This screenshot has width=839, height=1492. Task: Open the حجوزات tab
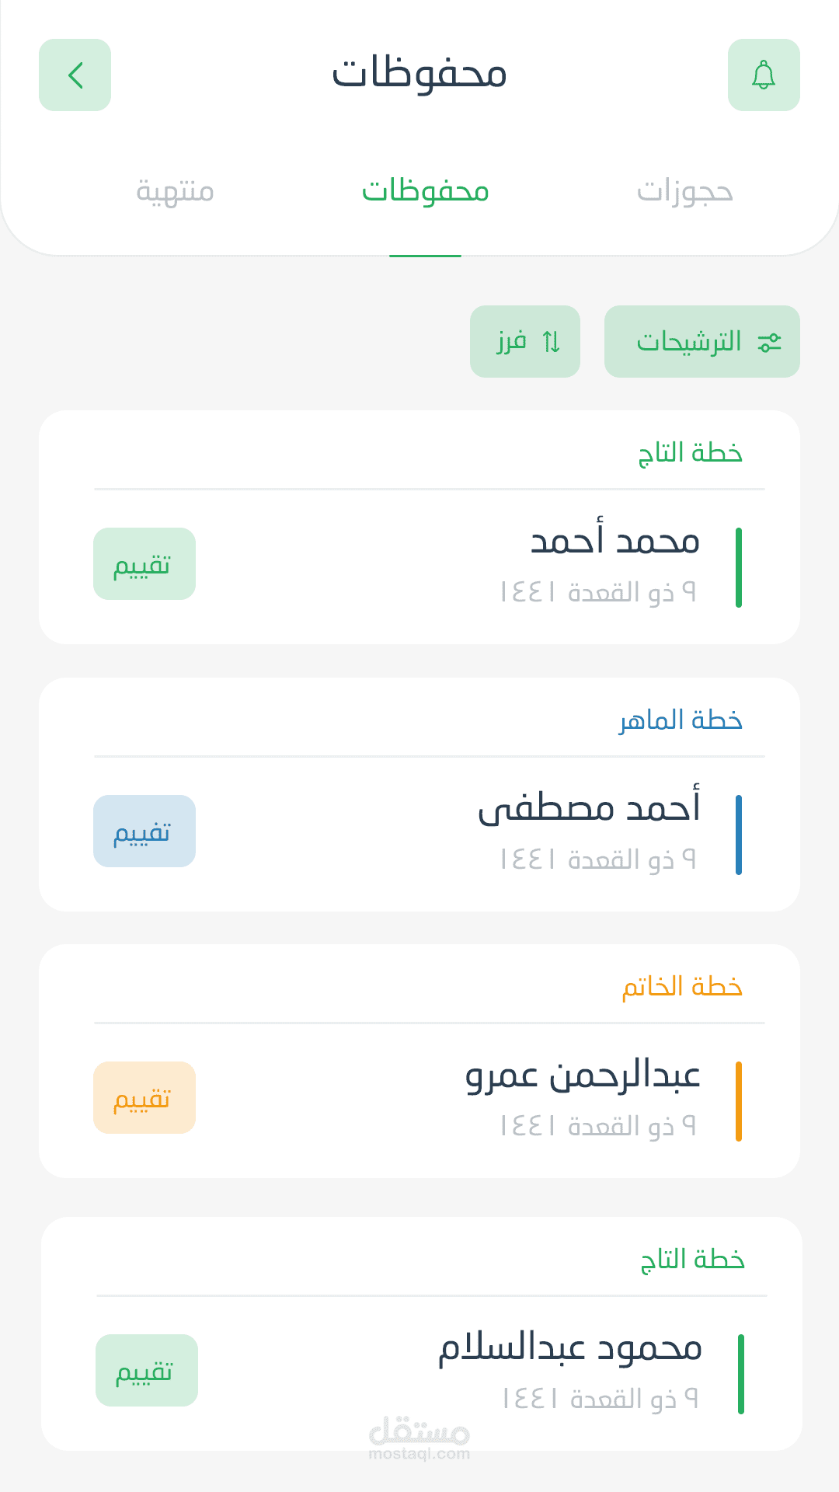pyautogui.click(x=684, y=191)
